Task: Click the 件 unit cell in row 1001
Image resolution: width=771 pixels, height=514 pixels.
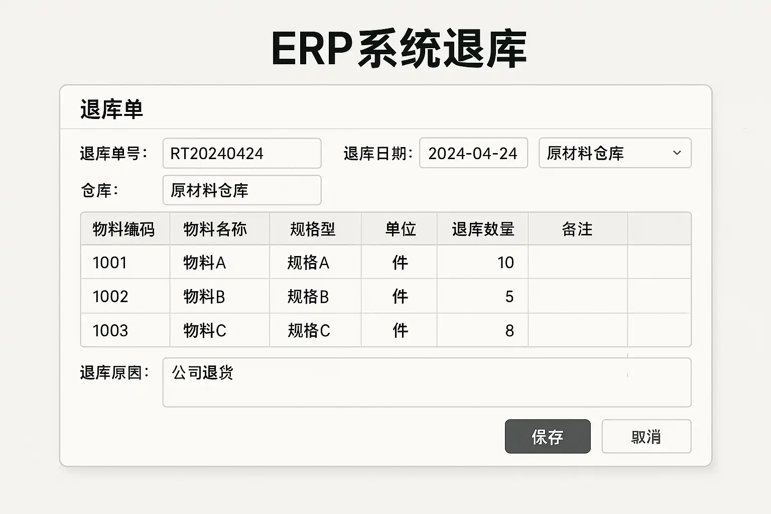Action: coord(399,262)
